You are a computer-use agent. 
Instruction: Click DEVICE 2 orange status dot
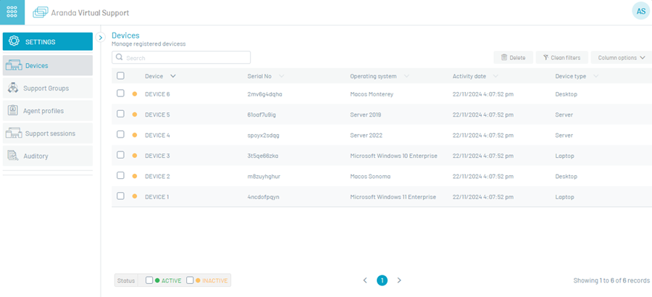coord(134,176)
